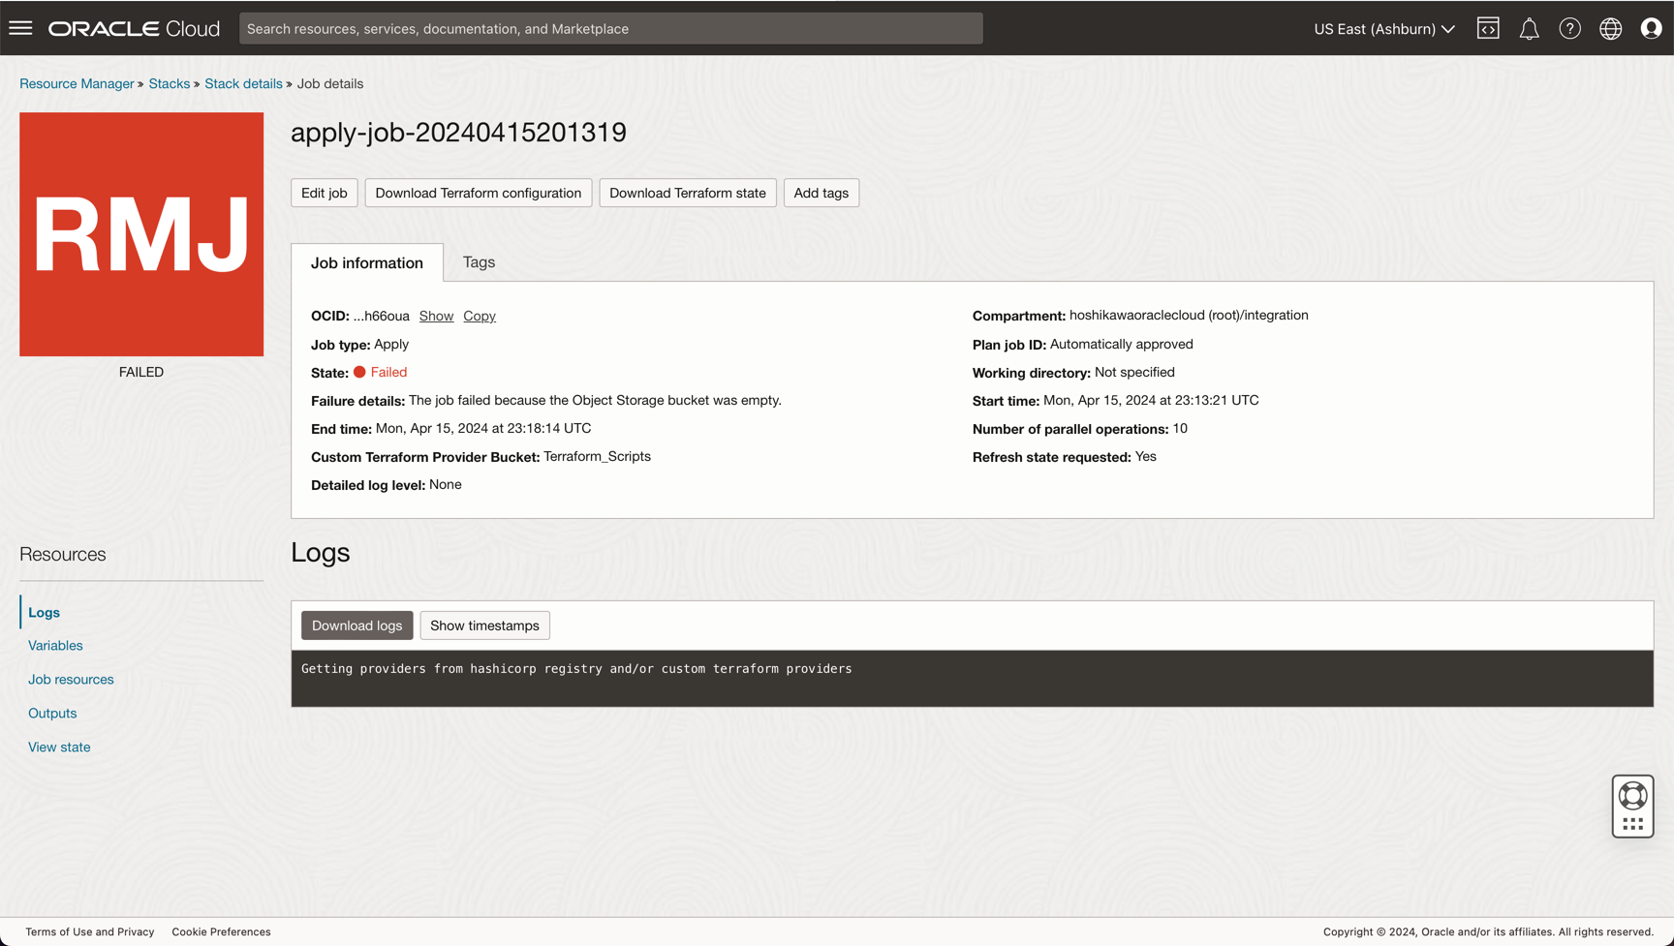Screen dimensions: 1674x946
Task: Show the full OCID
Action: (436, 316)
